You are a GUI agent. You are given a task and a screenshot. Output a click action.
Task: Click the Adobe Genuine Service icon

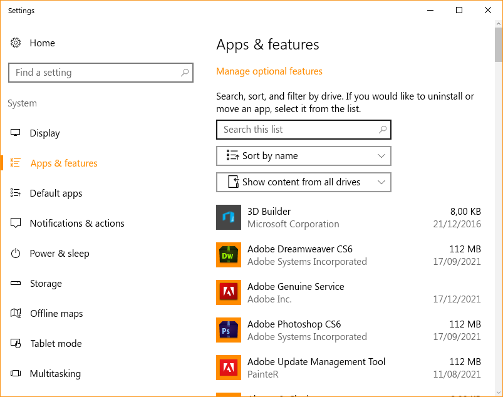pos(229,292)
